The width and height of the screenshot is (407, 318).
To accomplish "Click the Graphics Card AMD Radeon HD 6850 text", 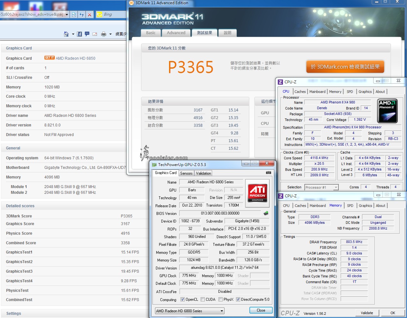I will (76, 58).
